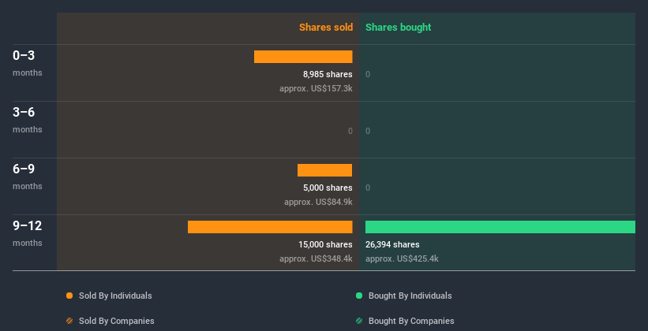Click the approx. US$425.4k value

pyautogui.click(x=402, y=258)
